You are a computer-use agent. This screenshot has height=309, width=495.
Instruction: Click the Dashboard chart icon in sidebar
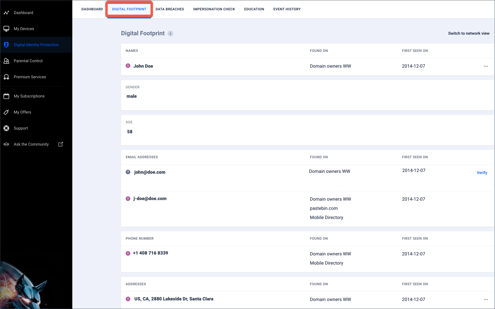point(6,13)
